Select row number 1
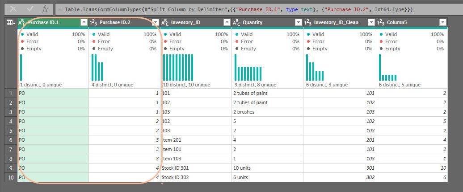 11,94
